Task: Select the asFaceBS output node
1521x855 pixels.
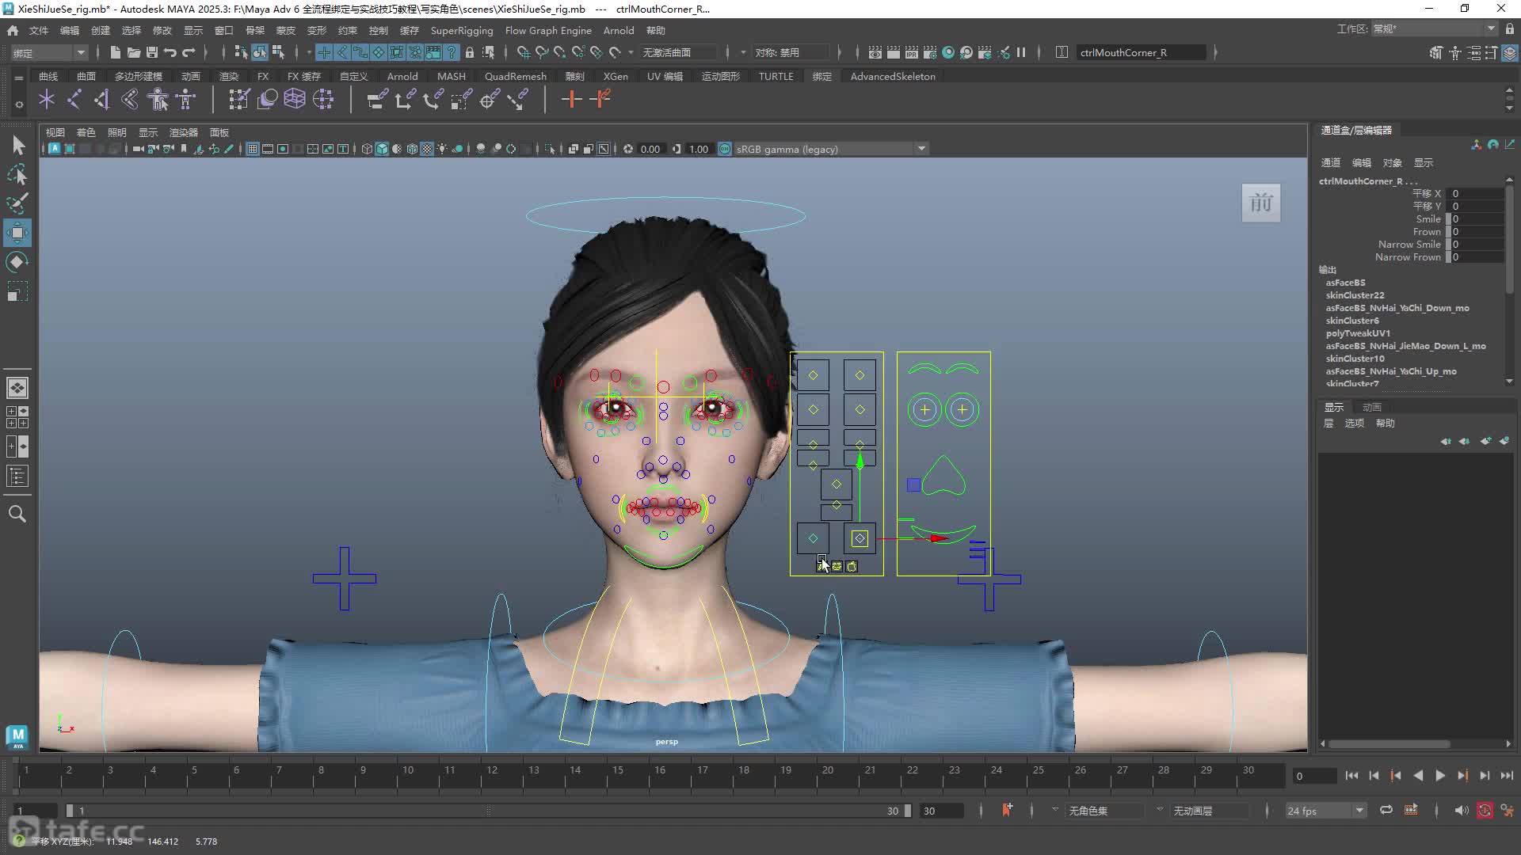Action: (x=1345, y=283)
